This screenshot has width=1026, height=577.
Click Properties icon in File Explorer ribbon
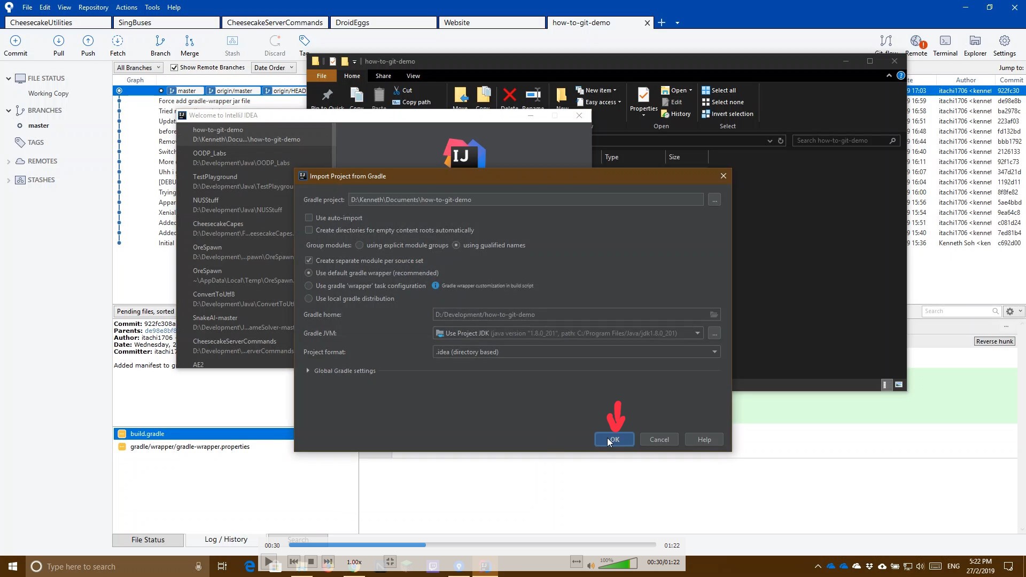(x=643, y=95)
